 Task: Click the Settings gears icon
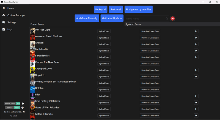[4, 22]
